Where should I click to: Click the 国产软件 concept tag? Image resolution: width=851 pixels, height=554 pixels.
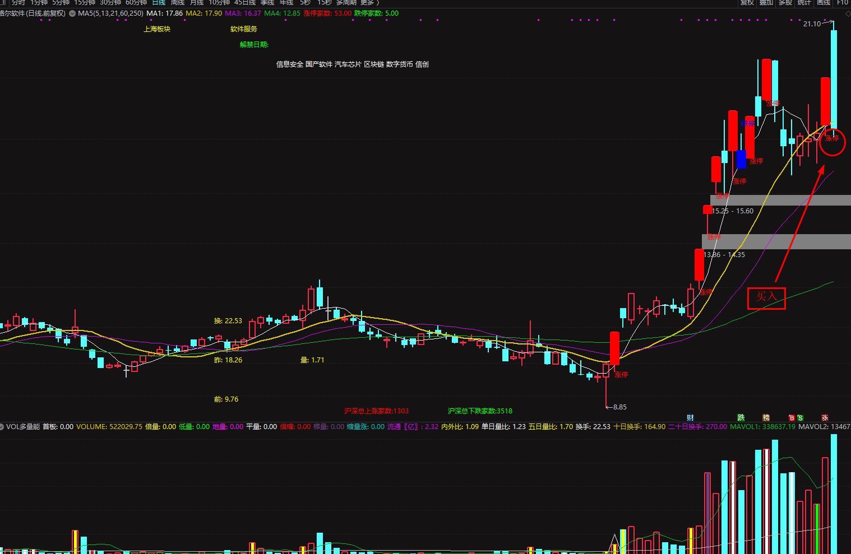(318, 64)
